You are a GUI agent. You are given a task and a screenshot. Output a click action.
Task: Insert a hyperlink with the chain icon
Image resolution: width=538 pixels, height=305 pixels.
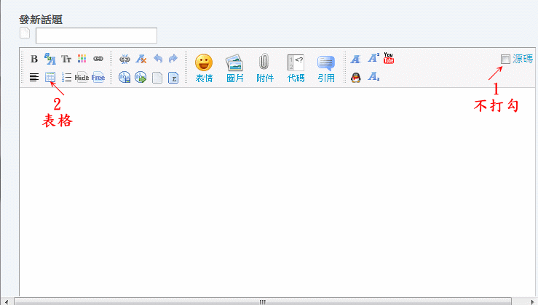click(98, 59)
